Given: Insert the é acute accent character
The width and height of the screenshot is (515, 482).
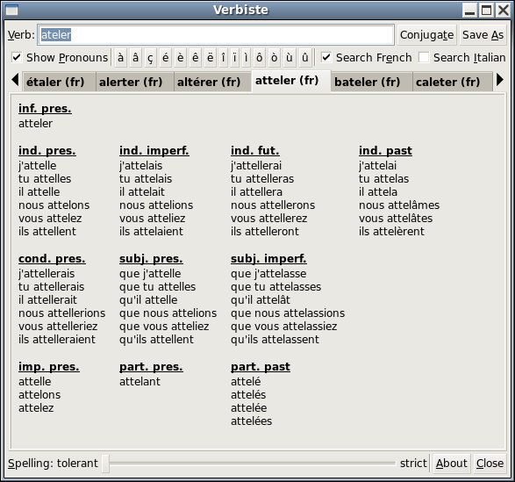Looking at the screenshot, I should 165,58.
